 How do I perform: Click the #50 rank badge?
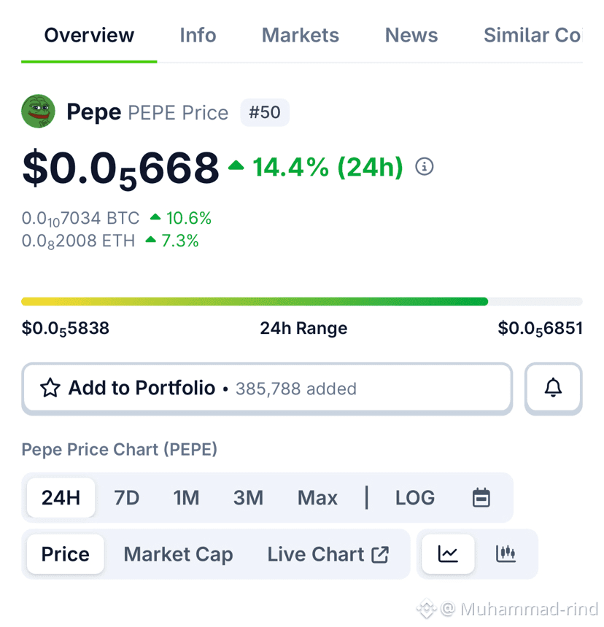(264, 112)
